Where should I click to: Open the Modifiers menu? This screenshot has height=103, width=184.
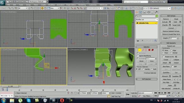(x=51, y=5)
